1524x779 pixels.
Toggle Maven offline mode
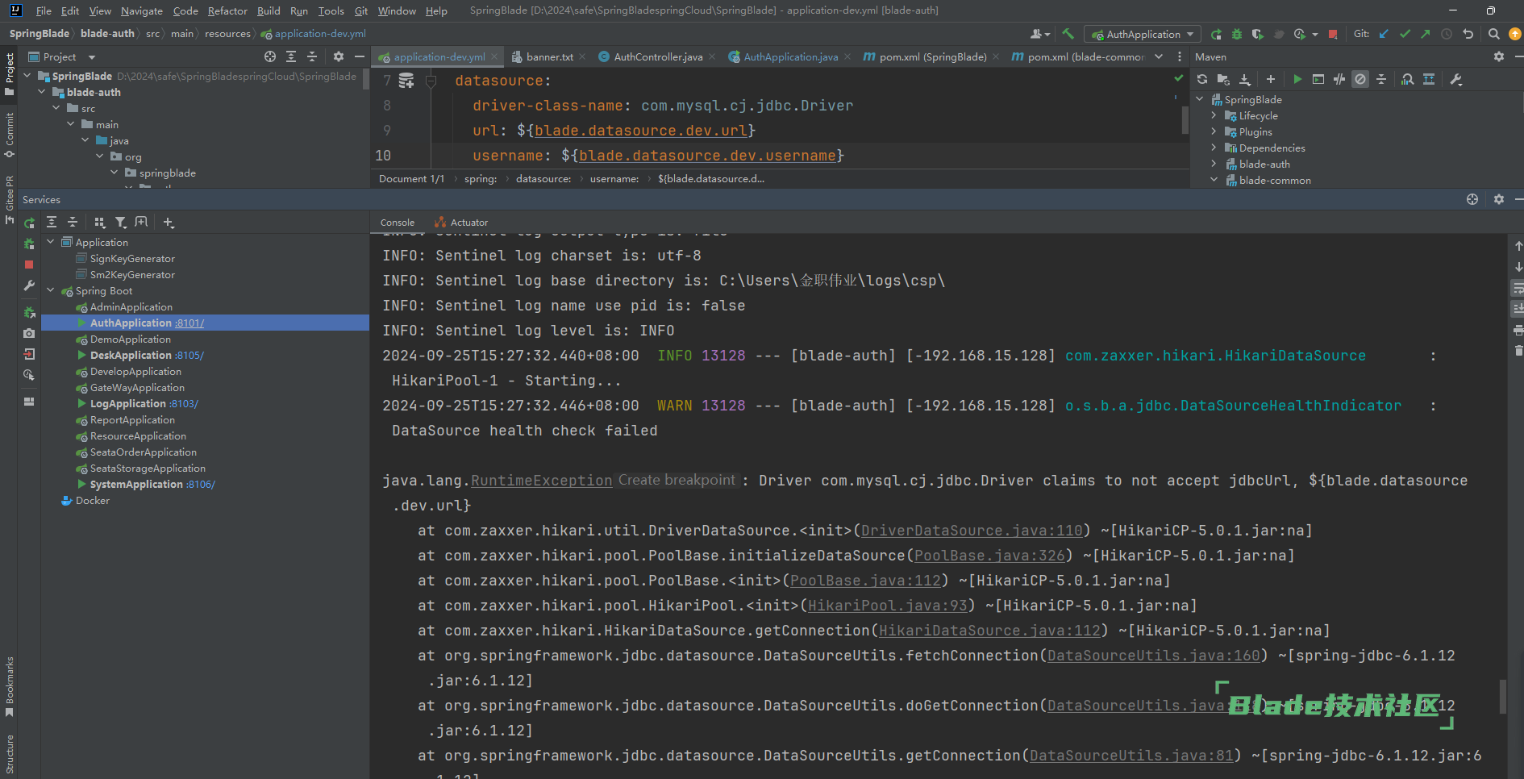click(x=1339, y=79)
